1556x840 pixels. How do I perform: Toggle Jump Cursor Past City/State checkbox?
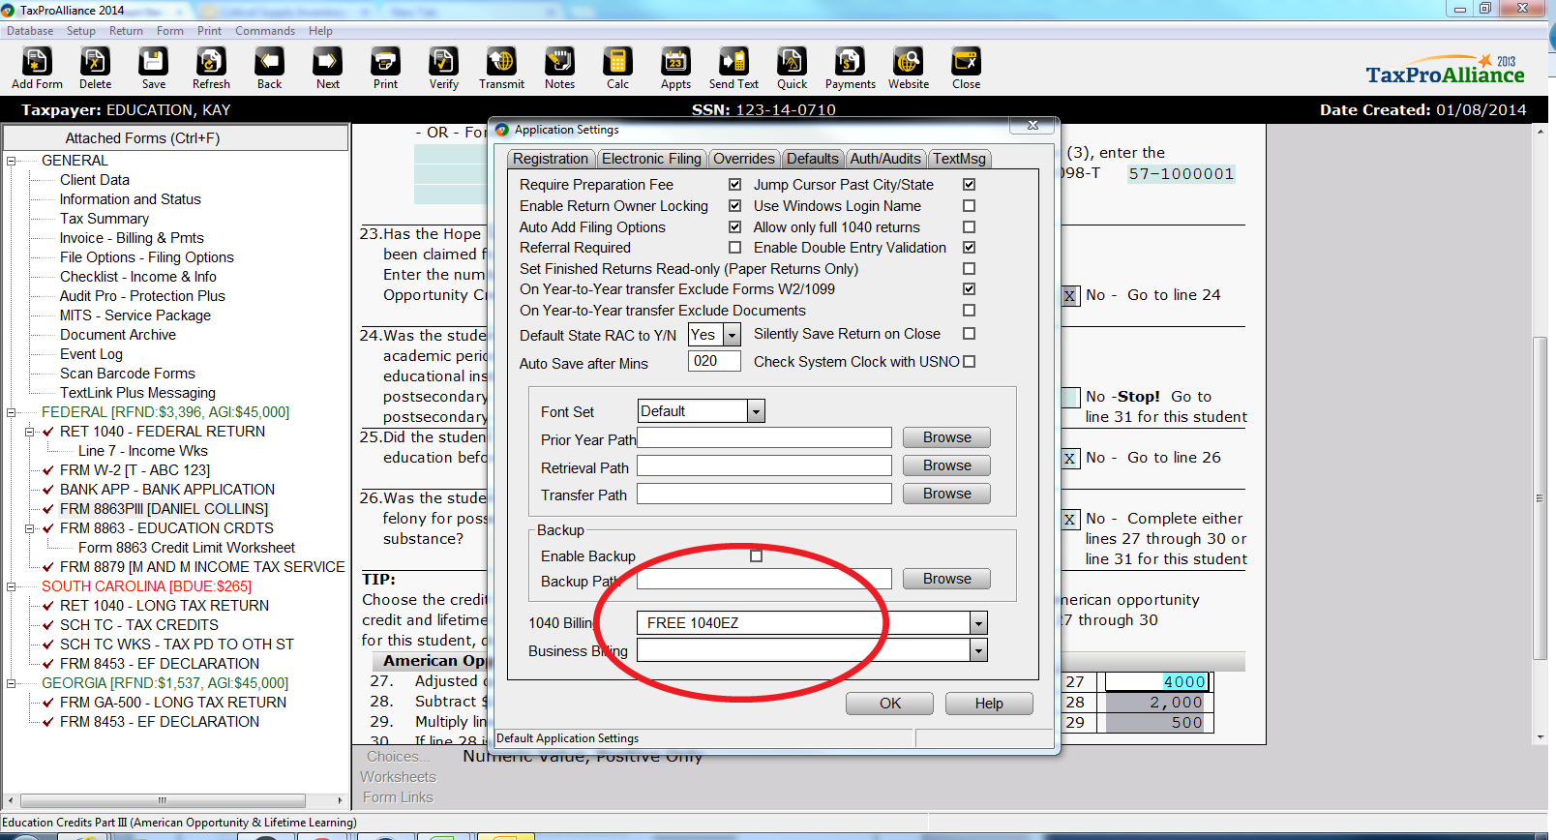click(x=969, y=184)
